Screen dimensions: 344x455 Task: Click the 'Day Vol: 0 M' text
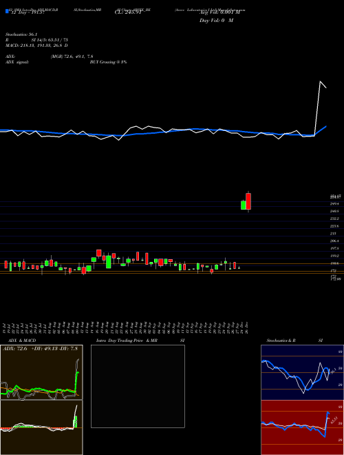(216, 21)
